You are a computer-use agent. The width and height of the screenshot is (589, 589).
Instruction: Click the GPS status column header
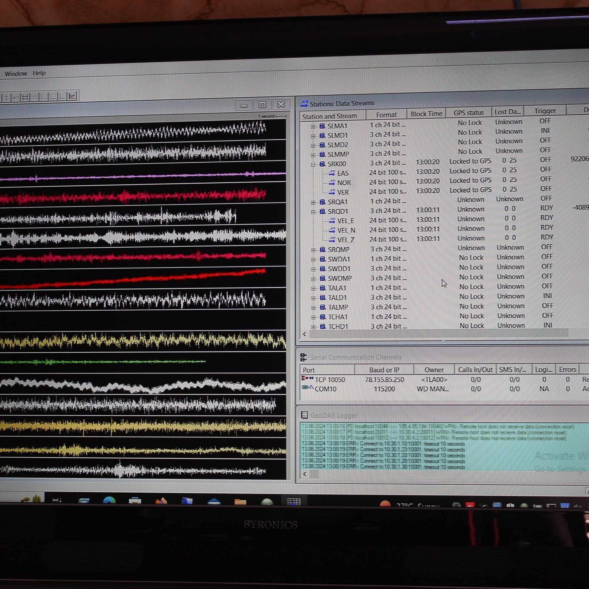[468, 113]
